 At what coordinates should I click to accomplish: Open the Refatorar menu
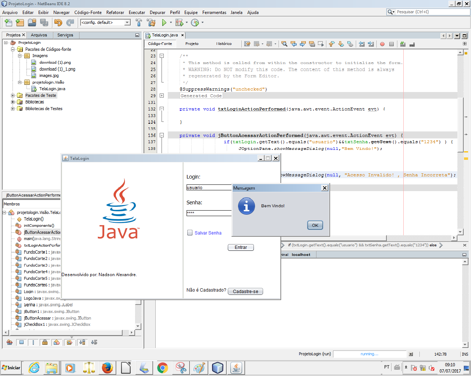coord(115,13)
